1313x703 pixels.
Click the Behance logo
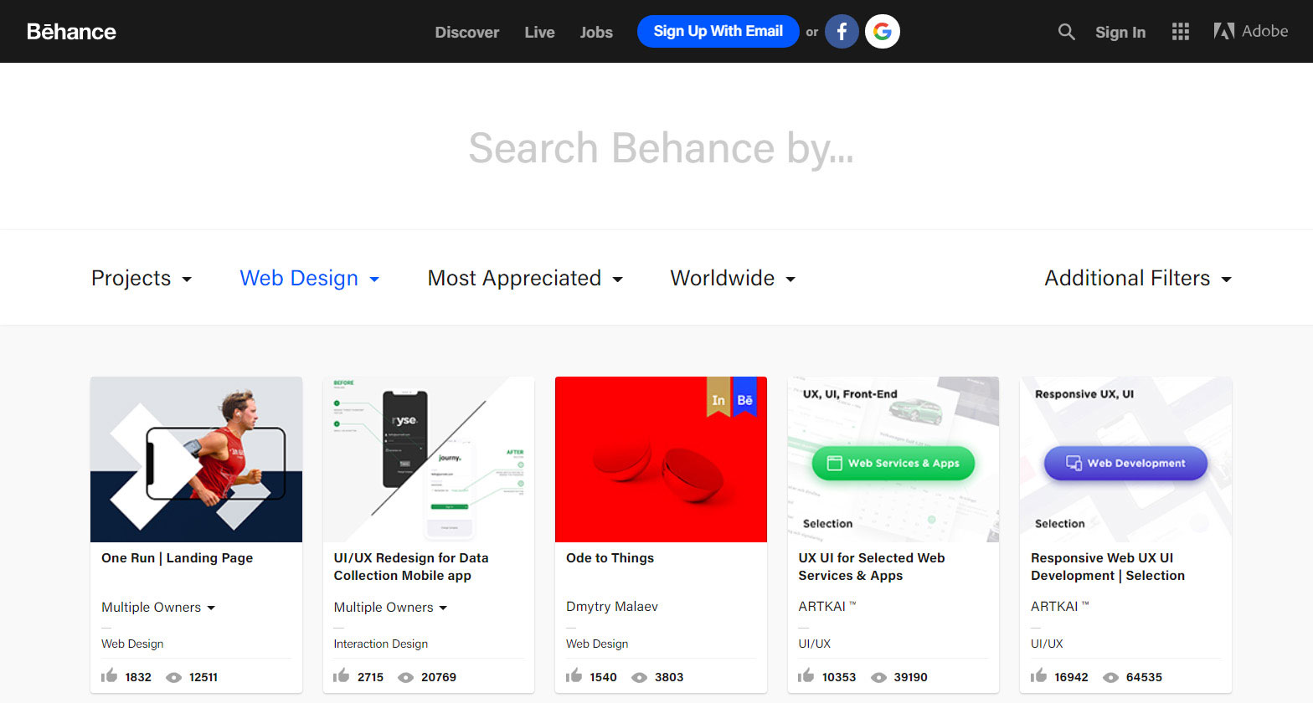[x=71, y=32]
